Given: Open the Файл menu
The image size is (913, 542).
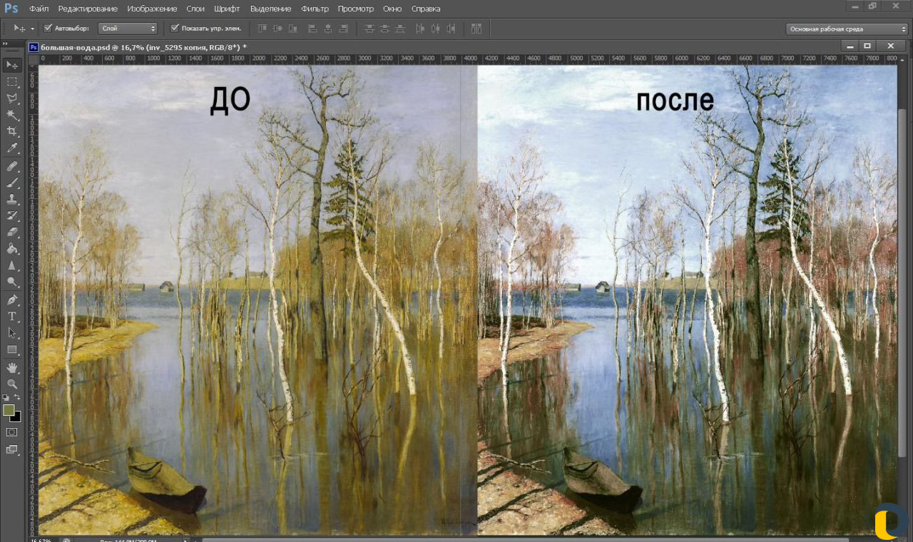Looking at the screenshot, I should 39,9.
